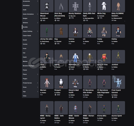The image size is (134, 126).
Task: Open the Blocky Skeleton title link
Action: tap(75, 14)
